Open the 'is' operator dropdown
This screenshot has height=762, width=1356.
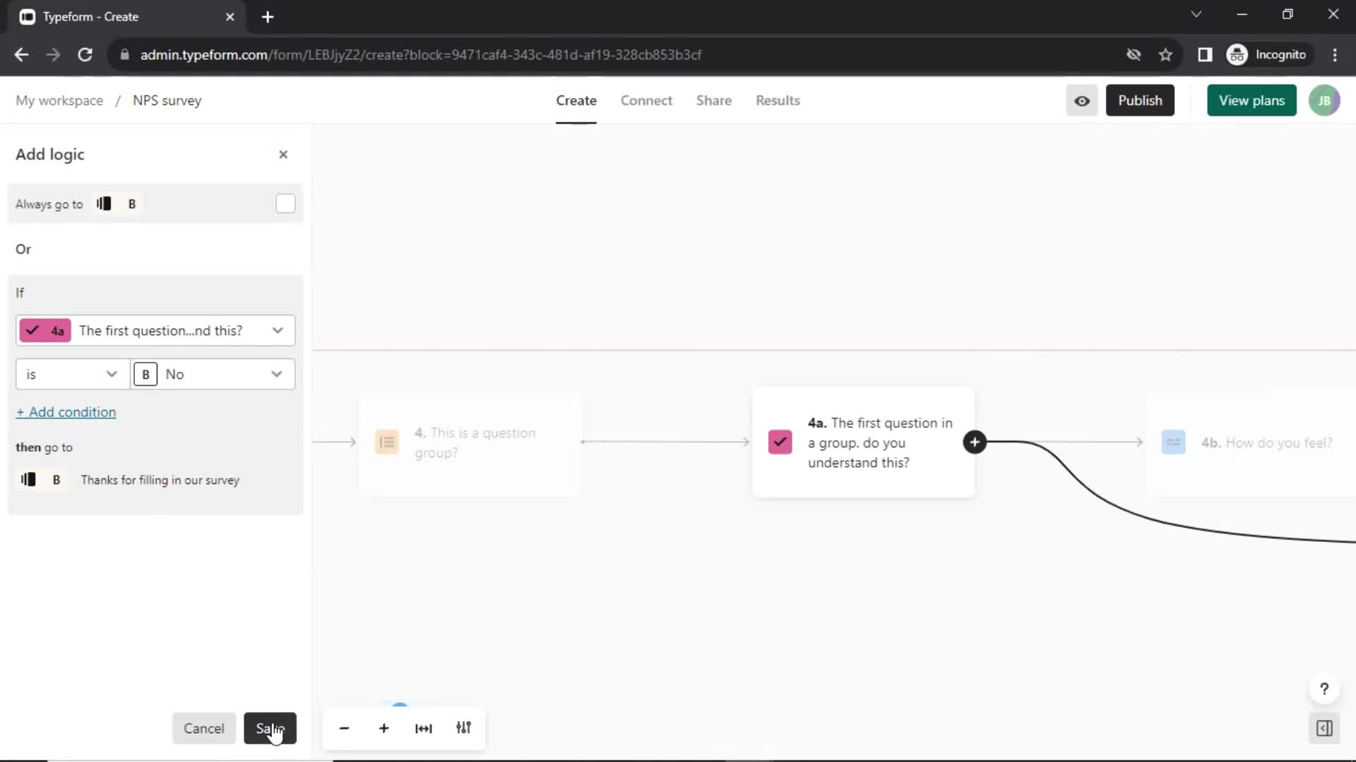[73, 374]
